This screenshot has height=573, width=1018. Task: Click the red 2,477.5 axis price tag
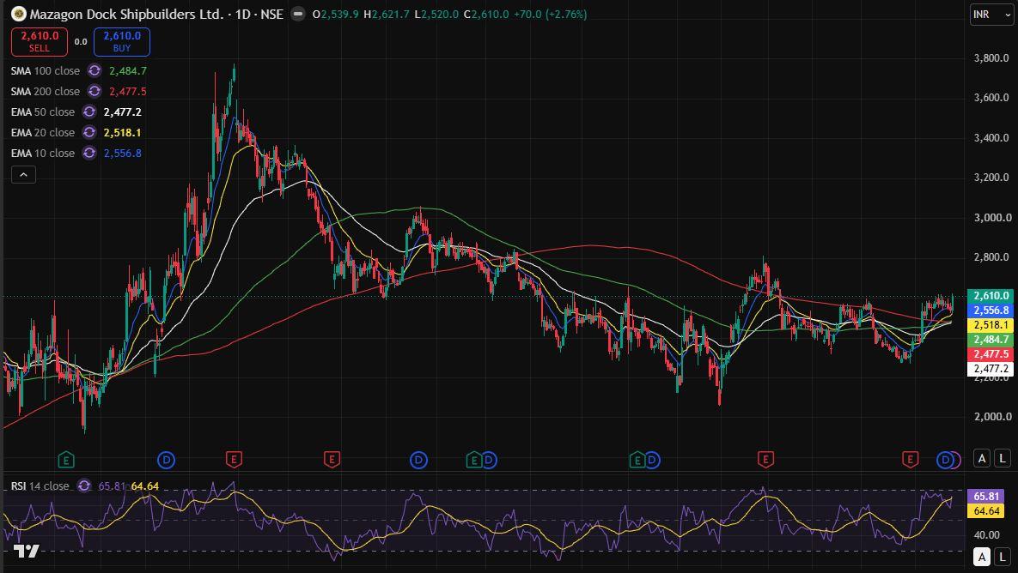pyautogui.click(x=991, y=354)
